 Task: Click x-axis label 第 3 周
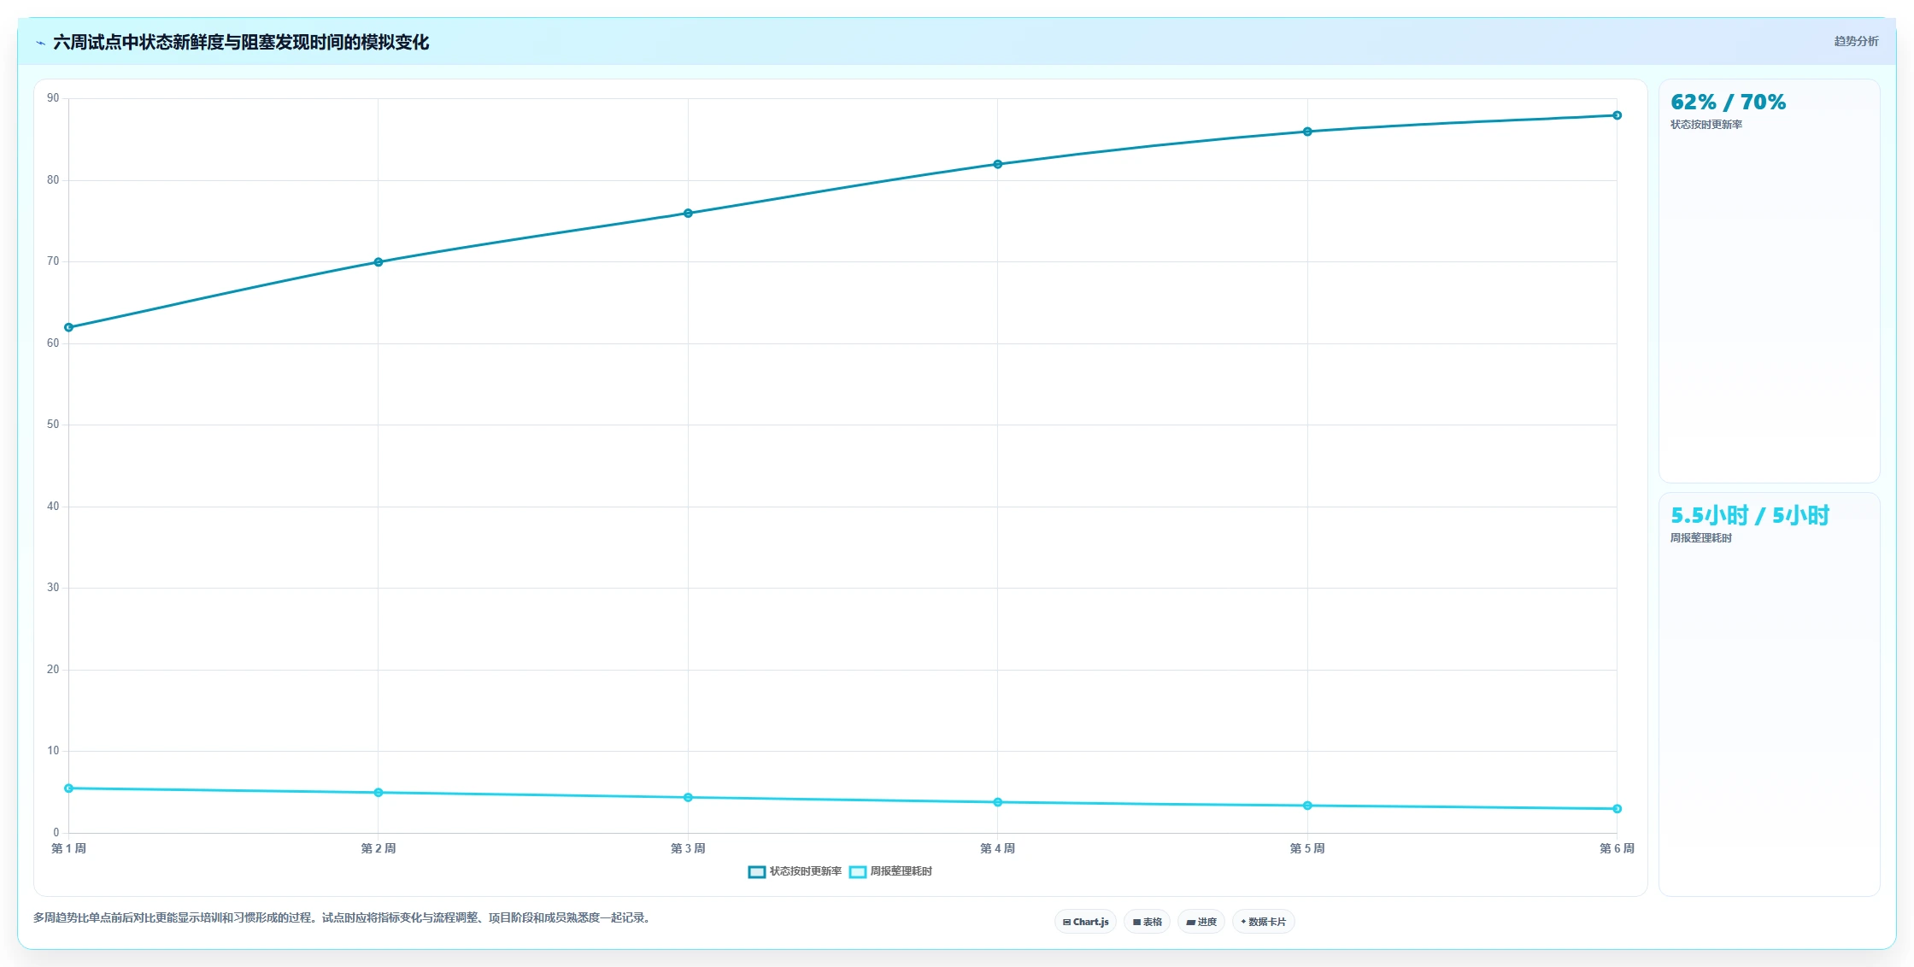click(x=688, y=848)
